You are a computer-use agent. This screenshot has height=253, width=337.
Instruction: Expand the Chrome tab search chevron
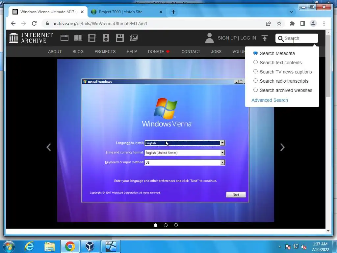(x=291, y=12)
